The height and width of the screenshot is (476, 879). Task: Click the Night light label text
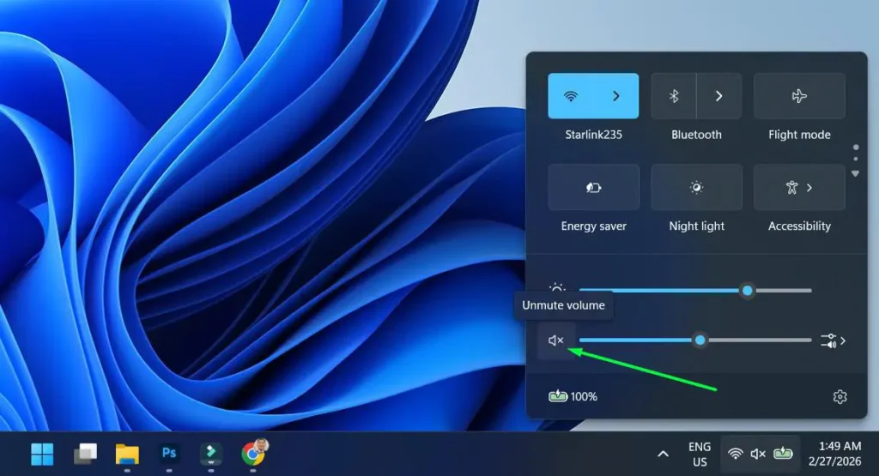[697, 226]
